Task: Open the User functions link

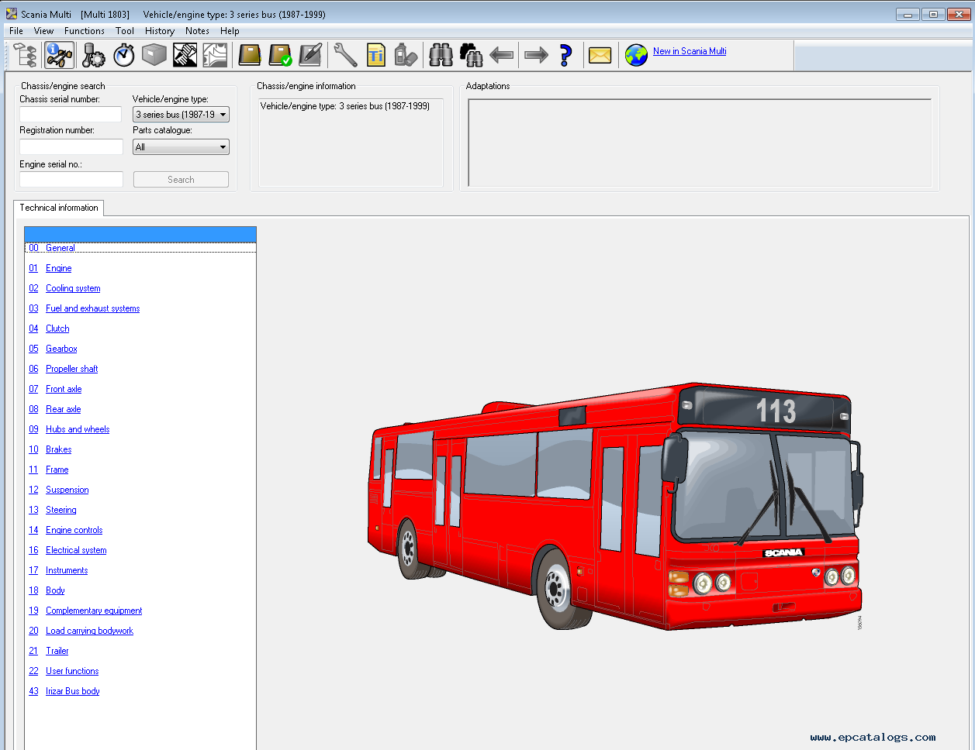Action: click(x=72, y=671)
